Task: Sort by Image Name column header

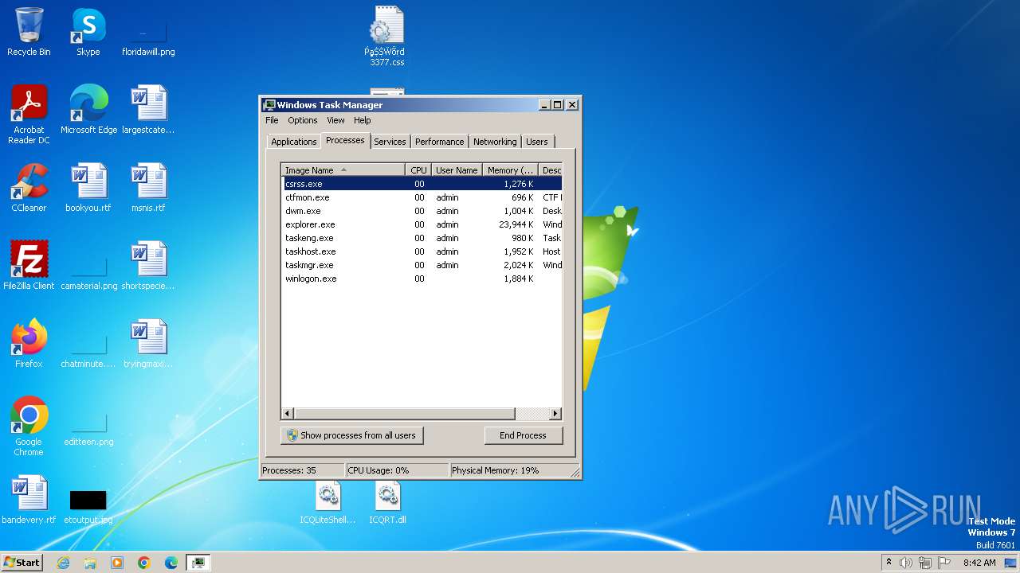Action: 343,170
